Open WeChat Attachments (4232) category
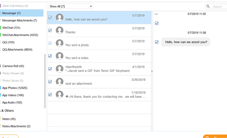The image size is (227, 138). click(20, 35)
